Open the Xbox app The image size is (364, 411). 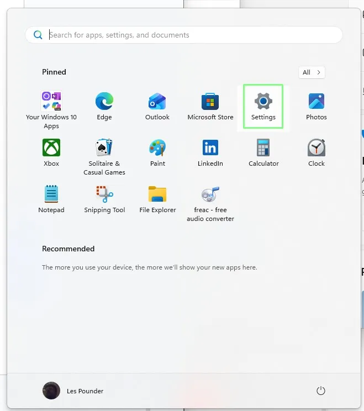(51, 152)
